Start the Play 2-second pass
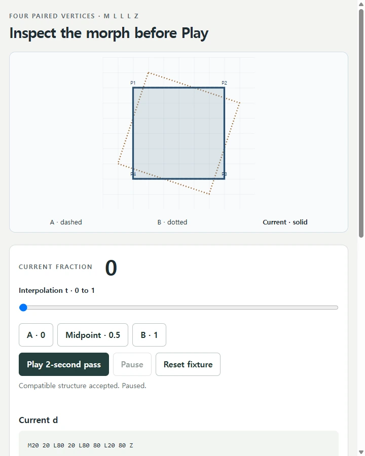 tap(64, 364)
